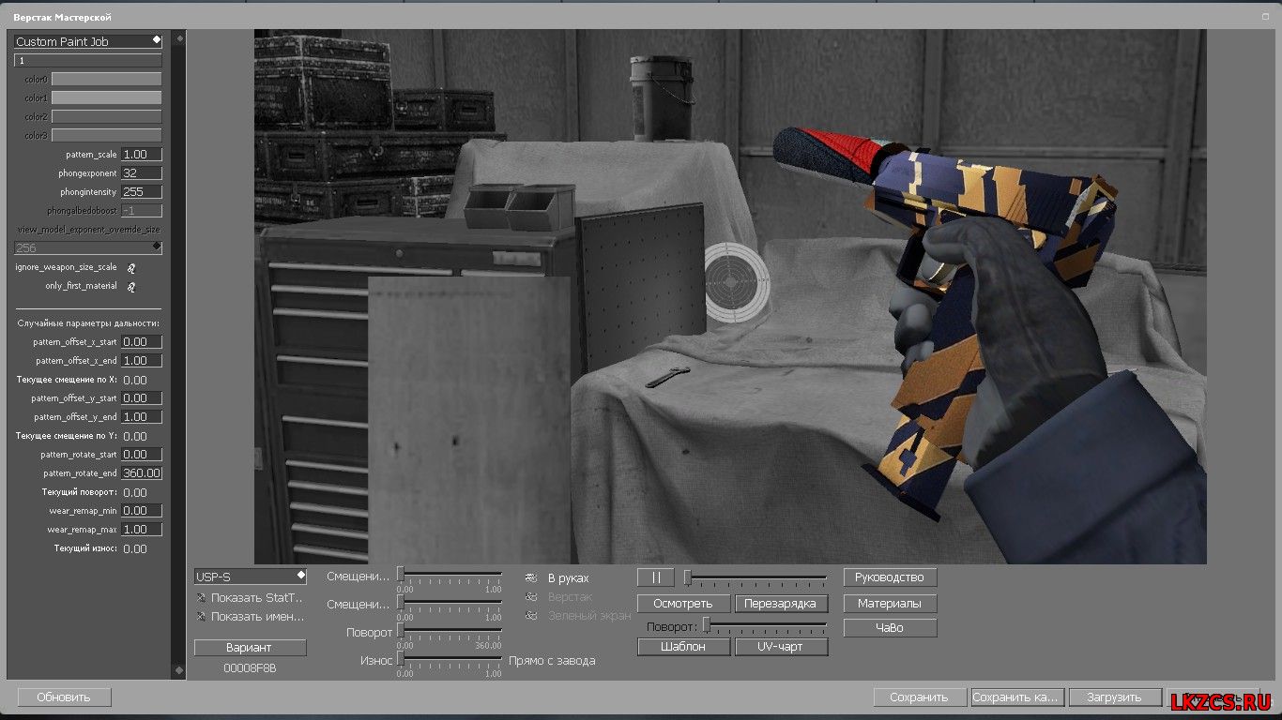
Task: Pause the weapon animation
Action: tap(656, 577)
